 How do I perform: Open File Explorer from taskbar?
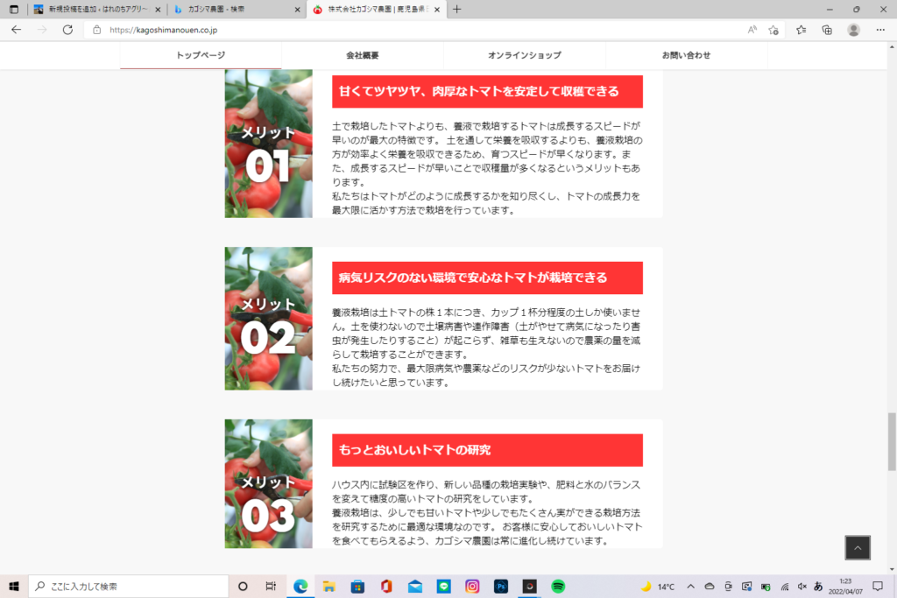click(329, 586)
